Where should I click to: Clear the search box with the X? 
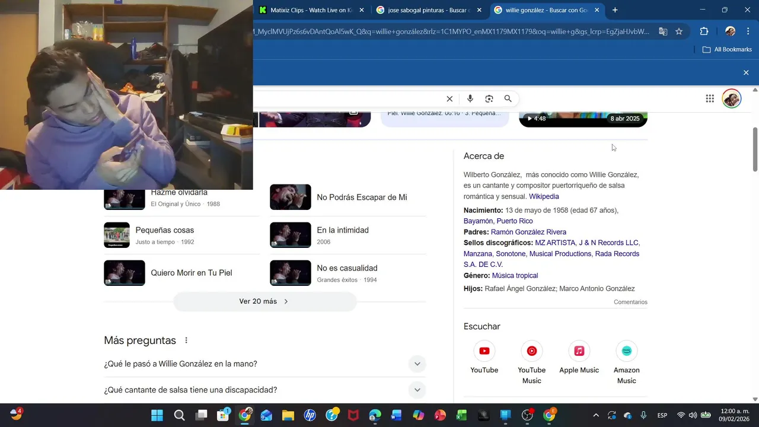pos(449,99)
